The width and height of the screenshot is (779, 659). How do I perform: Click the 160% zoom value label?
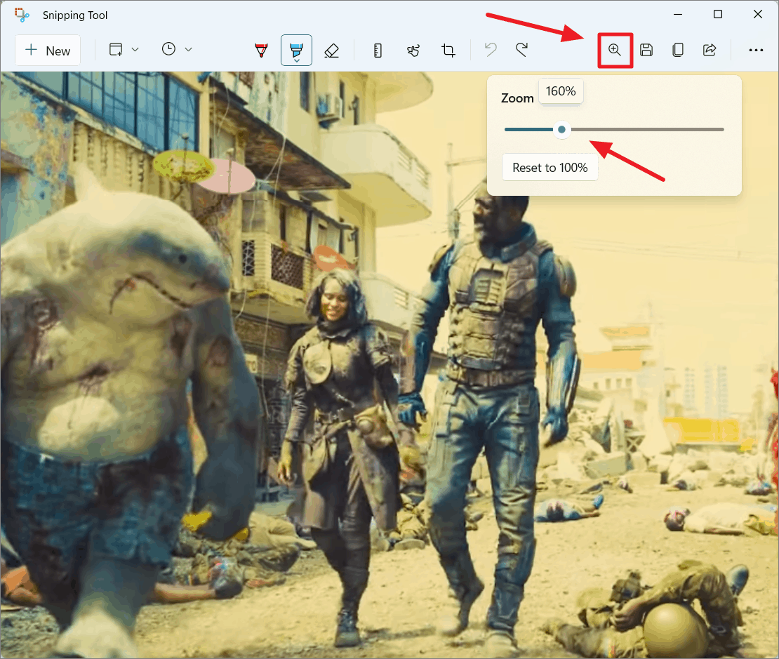click(x=560, y=91)
